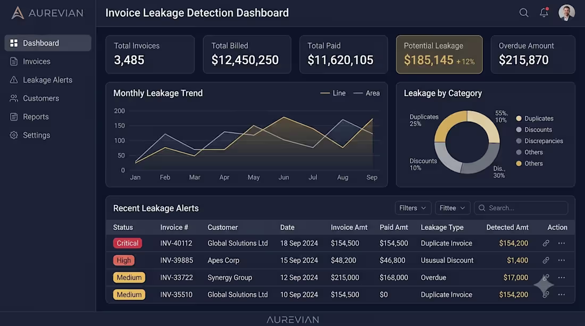This screenshot has width=585, height=326.
Task: Click the High status badge
Action: pyautogui.click(x=124, y=260)
